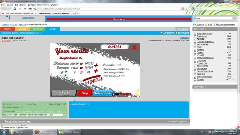
Task: Click the red Загрузить upload button
Action: pos(119,19)
